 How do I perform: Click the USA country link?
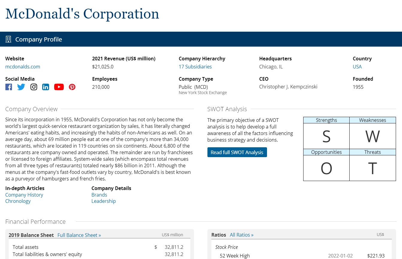pyautogui.click(x=357, y=67)
